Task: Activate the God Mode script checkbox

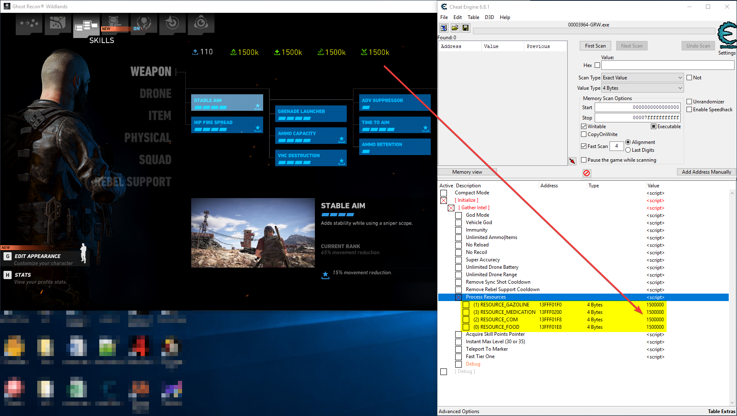Action: click(x=459, y=215)
